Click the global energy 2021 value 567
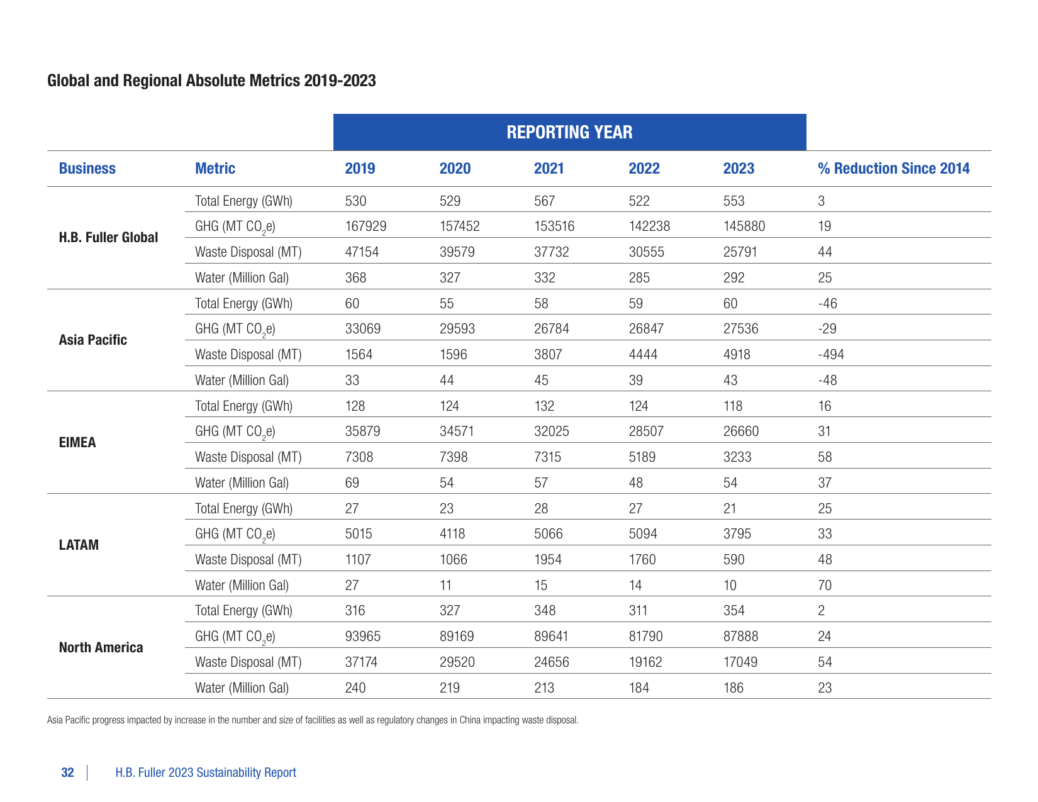This screenshot has height=802, width=1038. pos(544,201)
